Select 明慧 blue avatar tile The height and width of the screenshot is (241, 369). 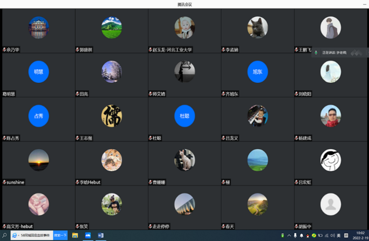pyautogui.click(x=39, y=72)
